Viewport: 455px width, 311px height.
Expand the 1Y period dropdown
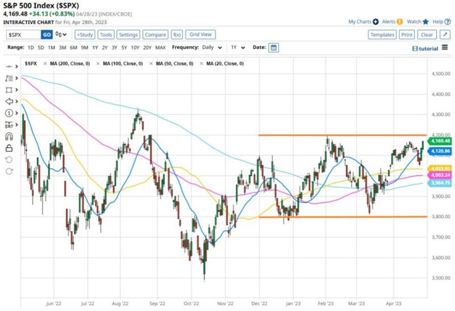coord(237,47)
